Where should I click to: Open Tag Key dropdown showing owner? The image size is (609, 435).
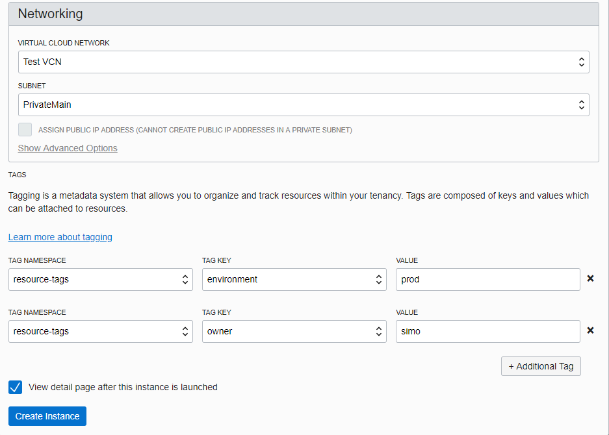tap(294, 331)
